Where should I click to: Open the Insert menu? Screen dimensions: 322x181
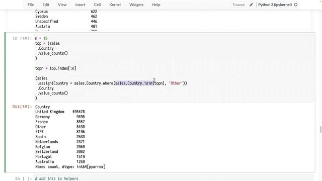point(80,5)
